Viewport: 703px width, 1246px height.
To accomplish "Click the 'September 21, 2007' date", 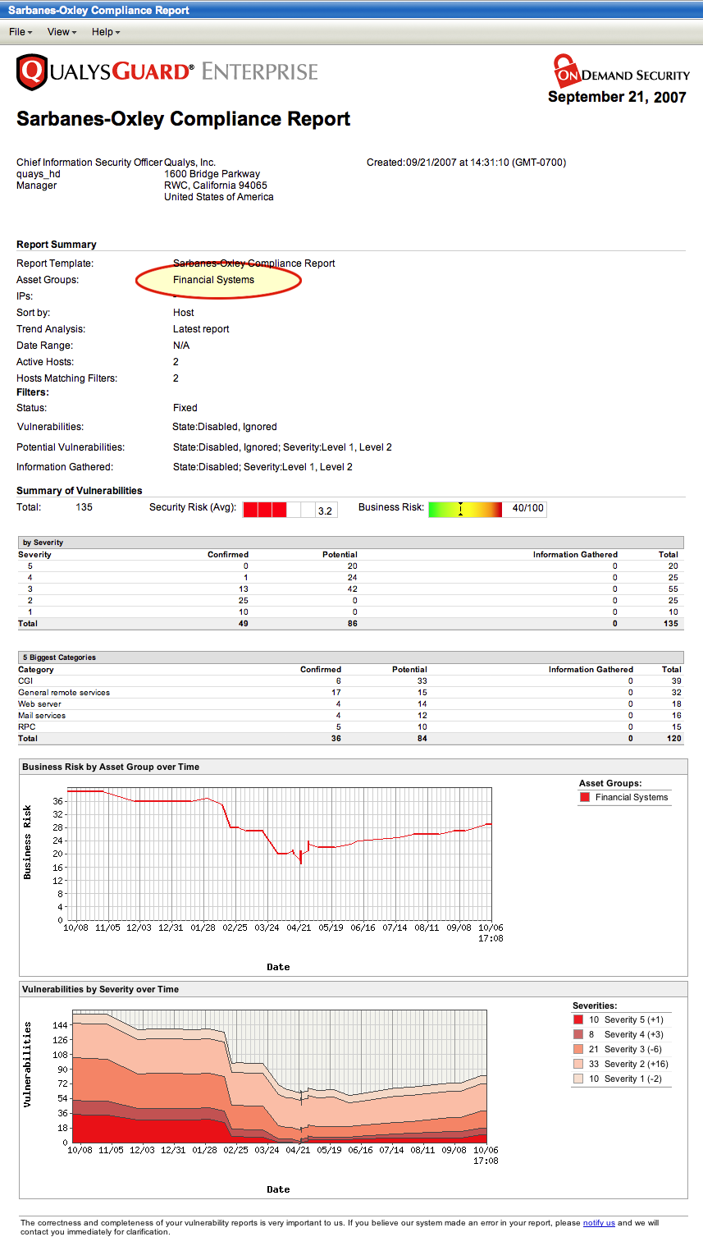I will pos(617,97).
